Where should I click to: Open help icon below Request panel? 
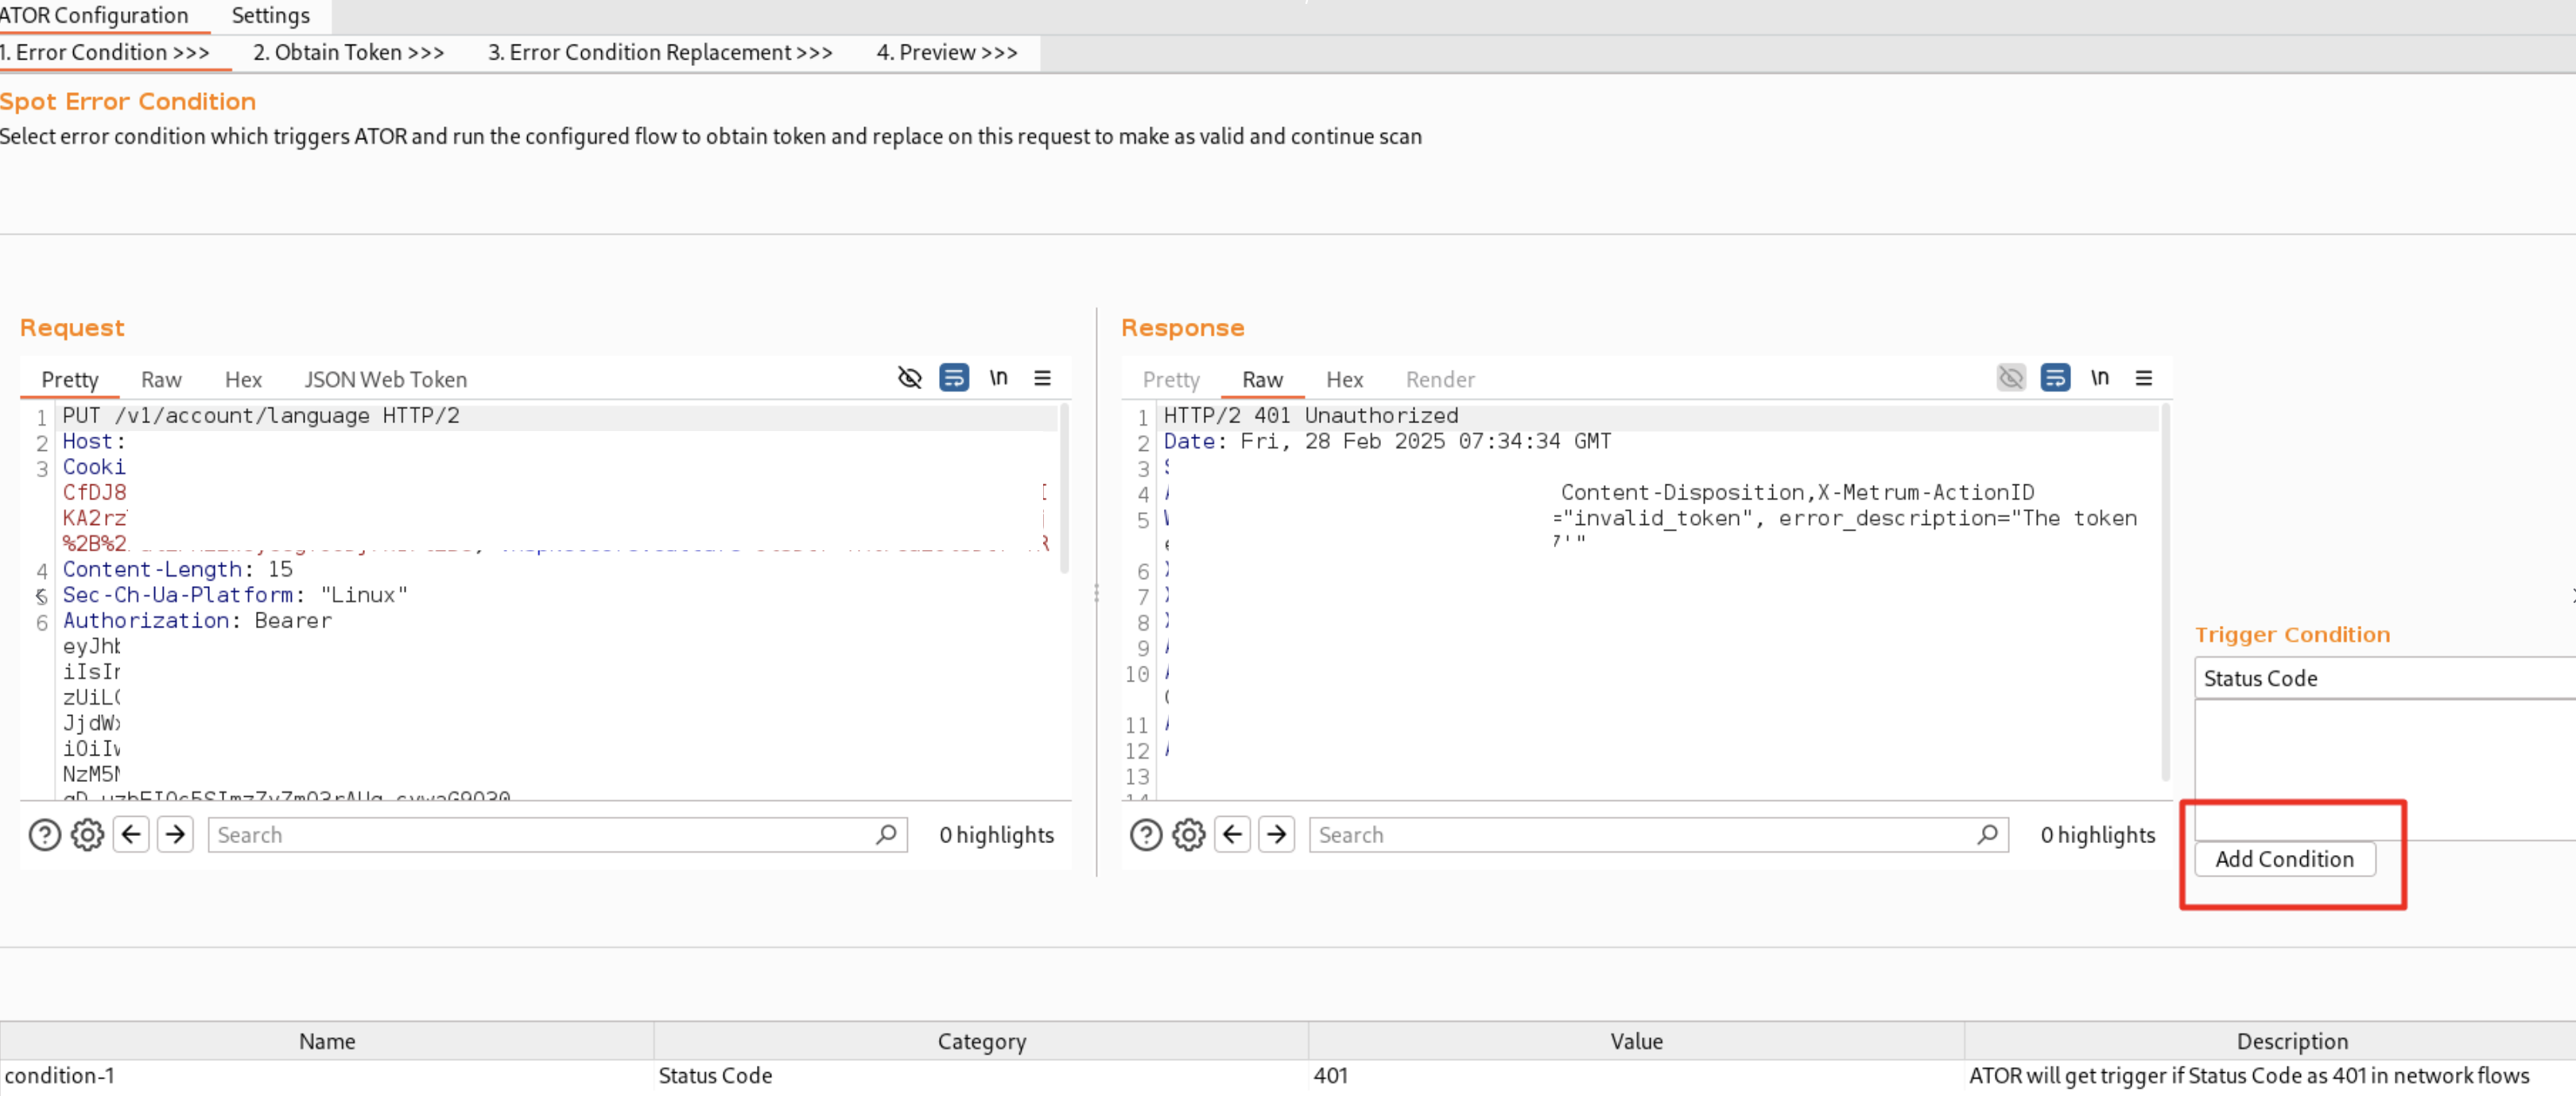click(x=45, y=834)
